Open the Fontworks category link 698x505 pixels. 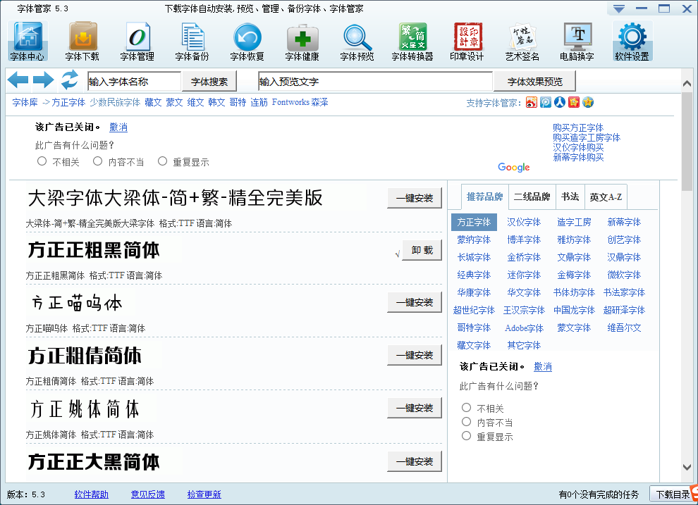290,103
